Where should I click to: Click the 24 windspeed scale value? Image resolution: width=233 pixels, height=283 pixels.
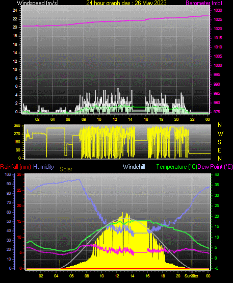coord(15,11)
